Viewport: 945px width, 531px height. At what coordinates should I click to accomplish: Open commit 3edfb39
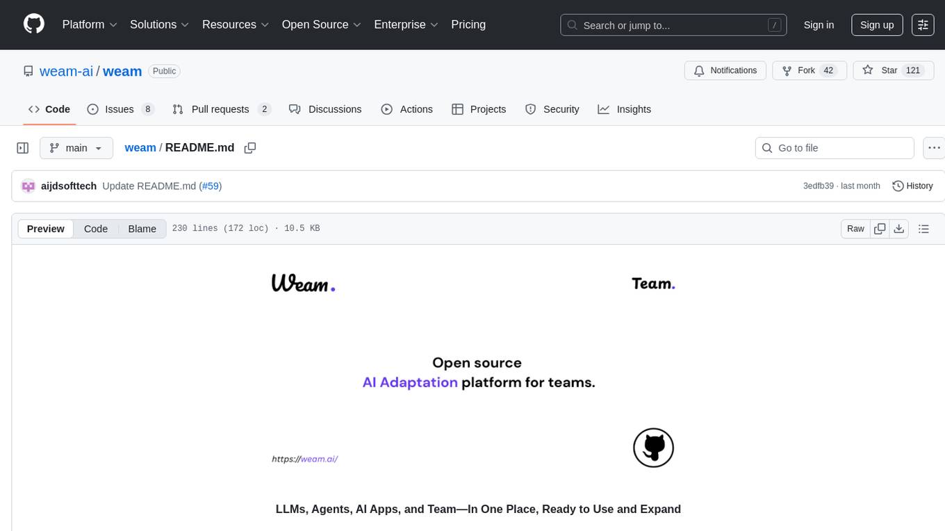(x=819, y=186)
